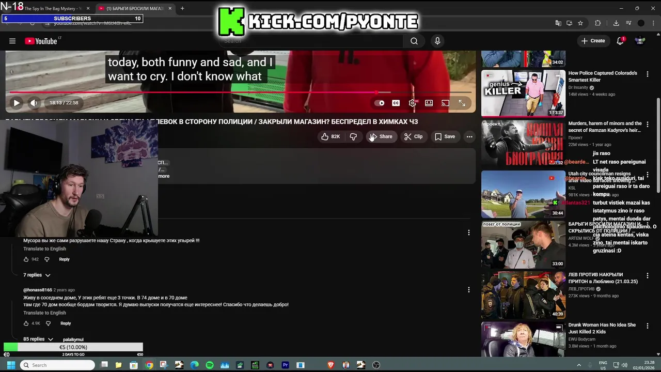Focus the Windows taskbar search box
Screen dimensions: 661x372
coord(57,365)
